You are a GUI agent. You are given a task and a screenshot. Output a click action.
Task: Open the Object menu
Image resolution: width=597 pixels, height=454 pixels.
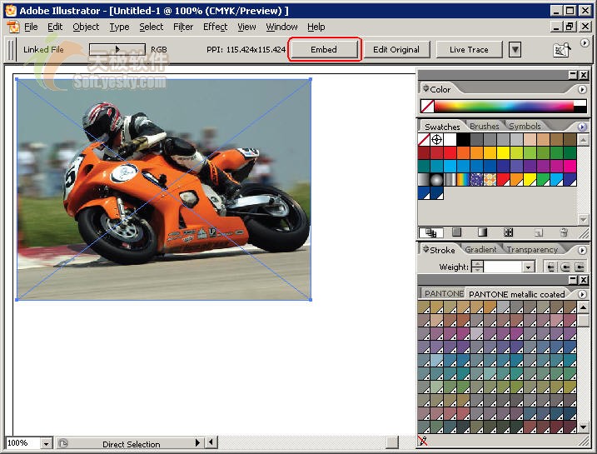coord(86,27)
